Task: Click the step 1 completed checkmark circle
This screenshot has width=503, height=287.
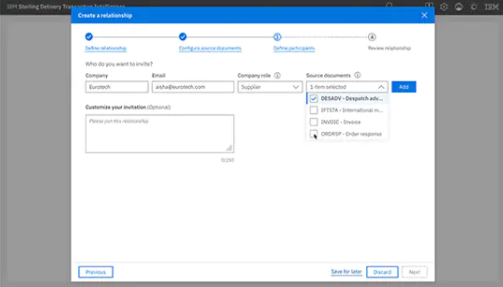Action: click(x=89, y=37)
